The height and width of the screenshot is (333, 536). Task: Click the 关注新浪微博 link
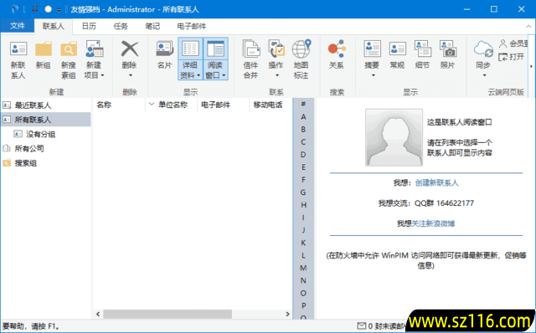coord(433,223)
